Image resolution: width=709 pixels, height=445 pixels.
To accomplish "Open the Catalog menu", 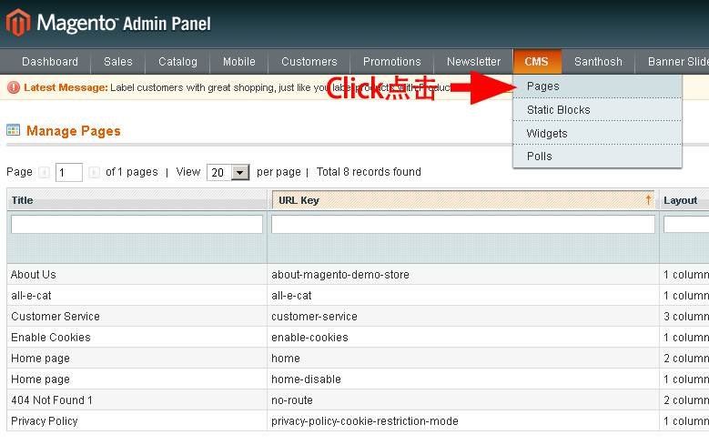I will (x=177, y=62).
